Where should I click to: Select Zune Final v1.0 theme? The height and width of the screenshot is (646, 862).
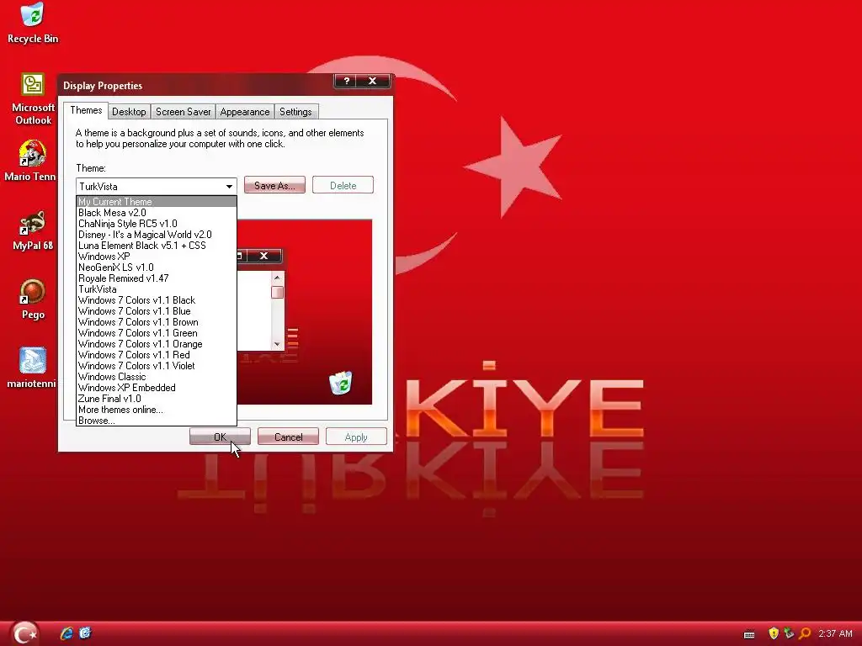[156, 399]
